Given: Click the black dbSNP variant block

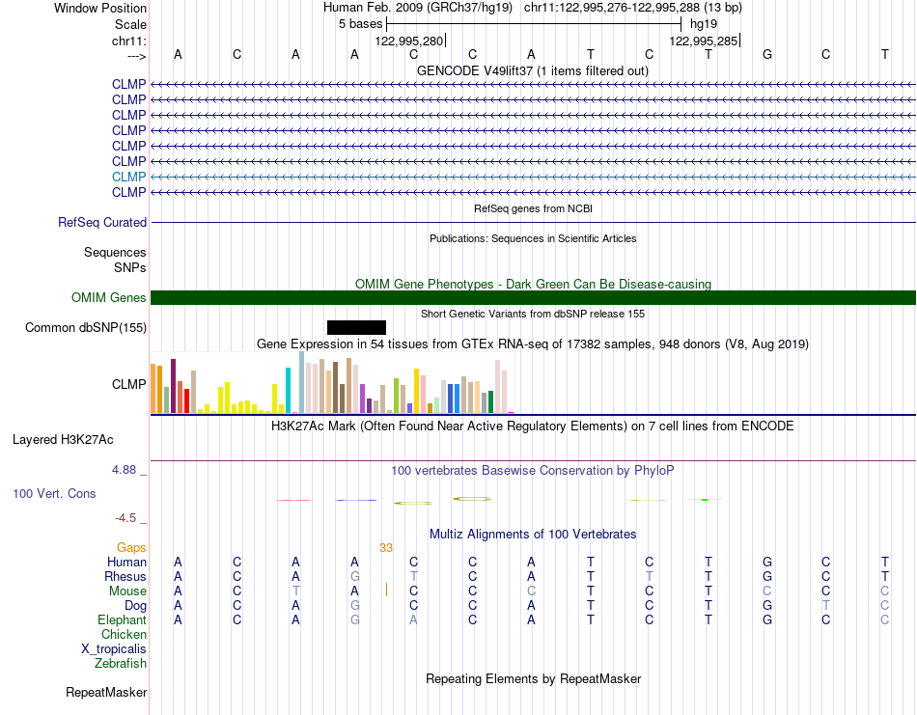Looking at the screenshot, I should point(356,327).
